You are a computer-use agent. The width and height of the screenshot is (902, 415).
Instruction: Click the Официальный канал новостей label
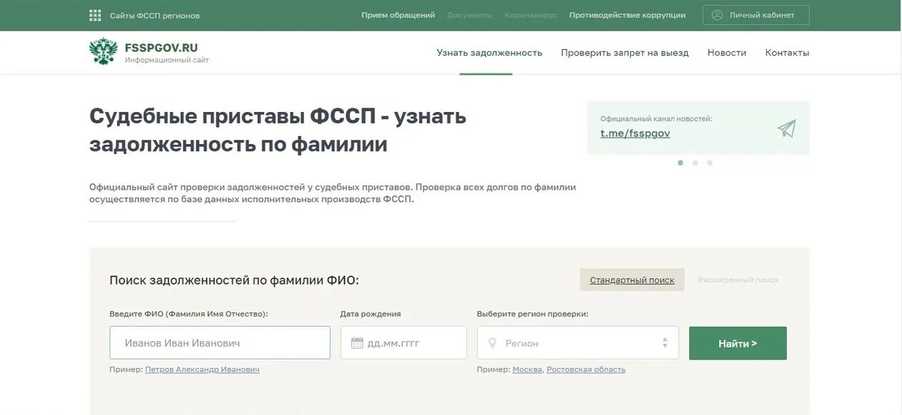(x=656, y=119)
